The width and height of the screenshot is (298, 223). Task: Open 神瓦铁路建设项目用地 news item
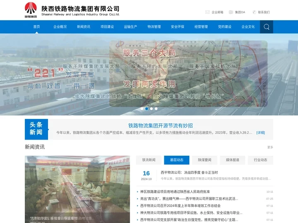pyautogui.click(x=175, y=192)
